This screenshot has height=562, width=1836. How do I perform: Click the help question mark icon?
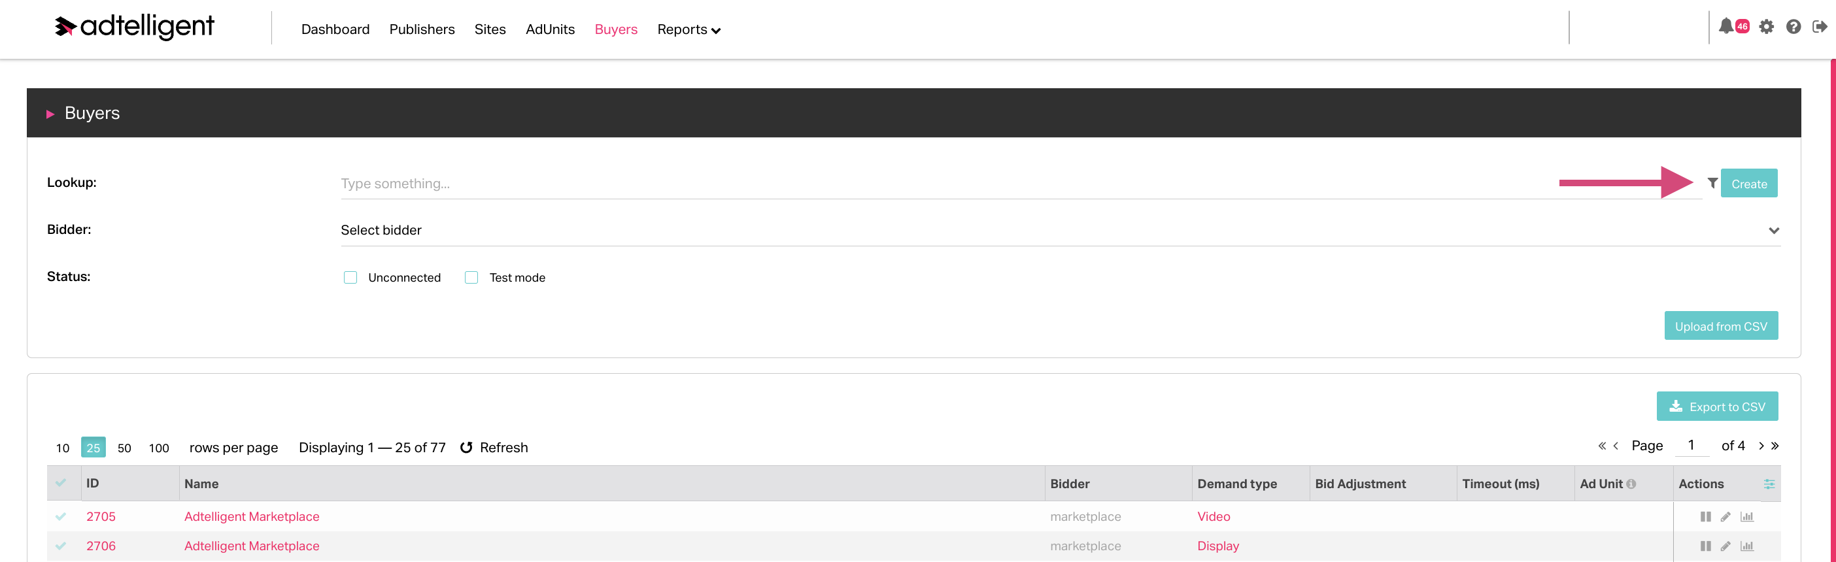pos(1793,26)
